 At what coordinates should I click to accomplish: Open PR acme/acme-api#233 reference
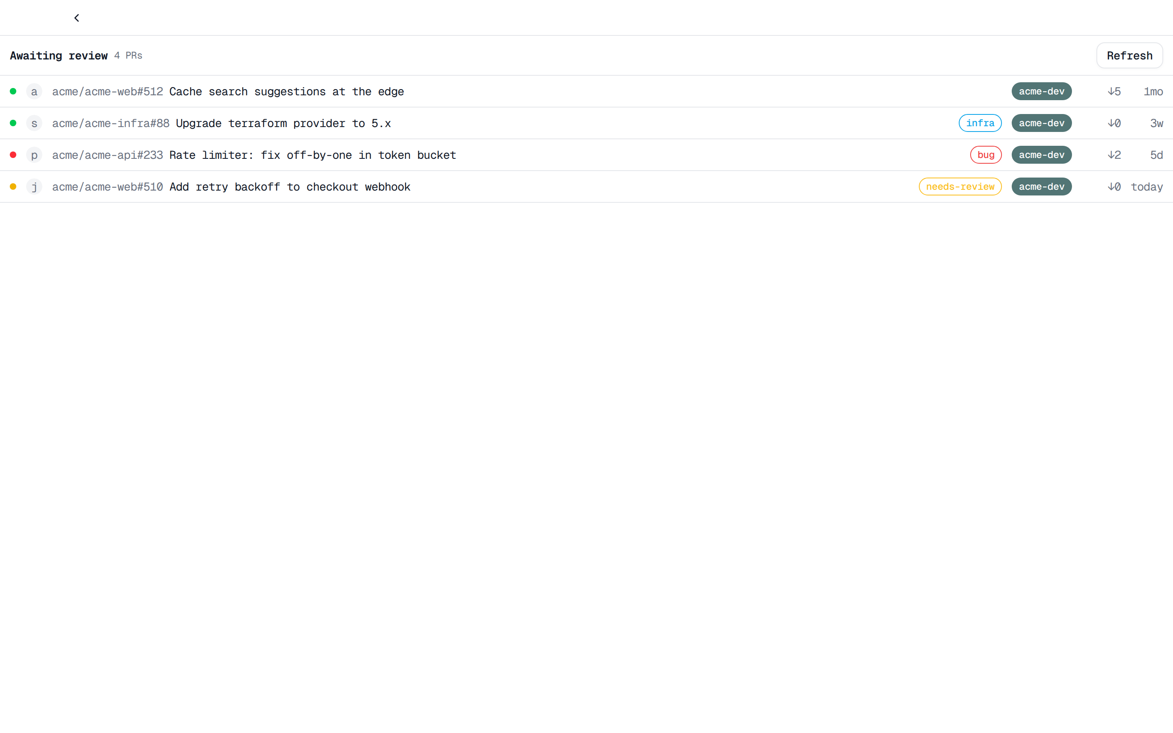point(108,155)
